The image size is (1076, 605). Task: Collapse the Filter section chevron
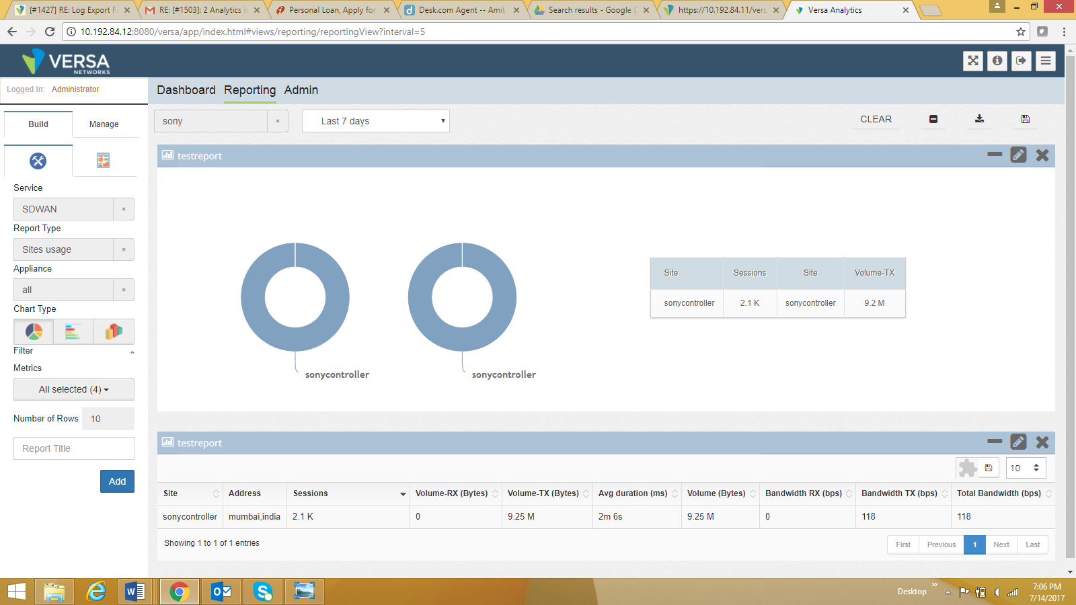[x=132, y=352]
